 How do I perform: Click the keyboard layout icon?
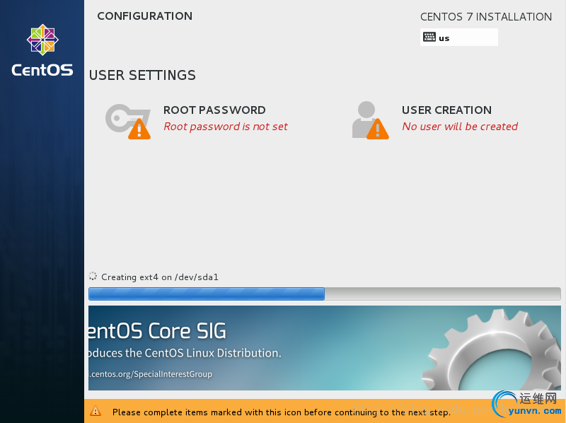pyautogui.click(x=429, y=37)
